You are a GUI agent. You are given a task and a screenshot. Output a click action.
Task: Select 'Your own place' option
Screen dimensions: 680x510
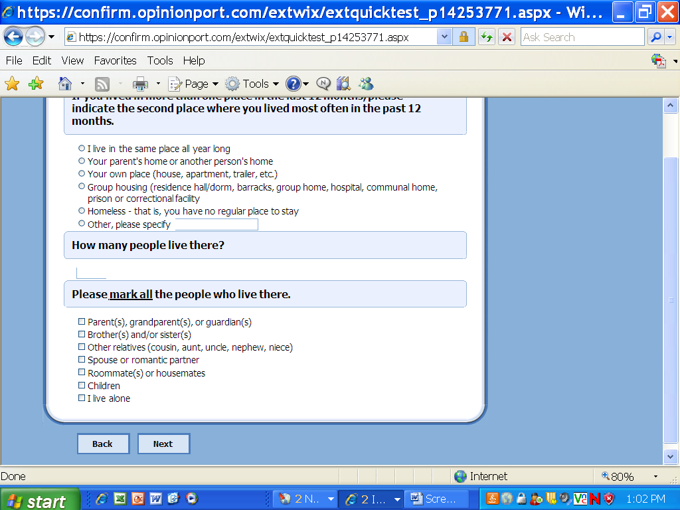[x=82, y=173]
